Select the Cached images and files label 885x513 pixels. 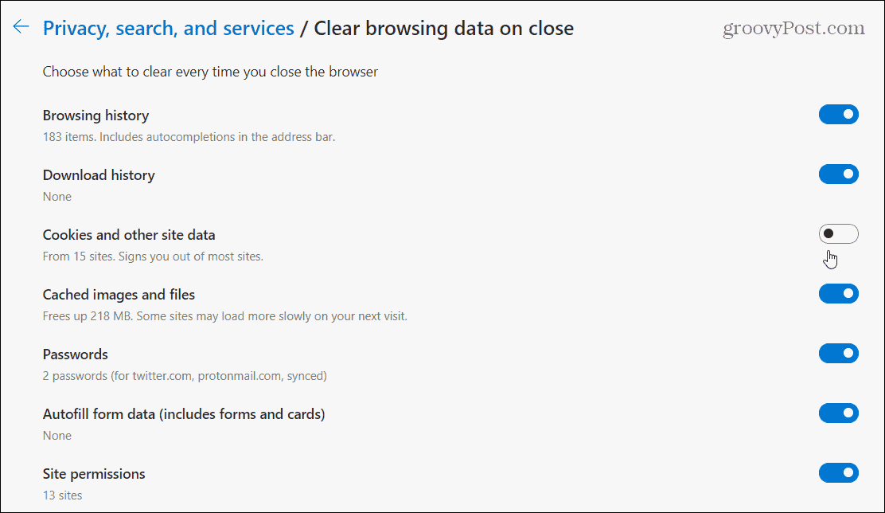(119, 295)
